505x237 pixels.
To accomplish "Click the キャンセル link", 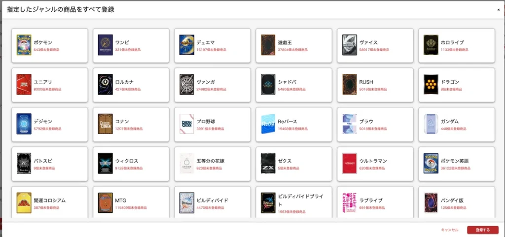I will tap(449, 230).
